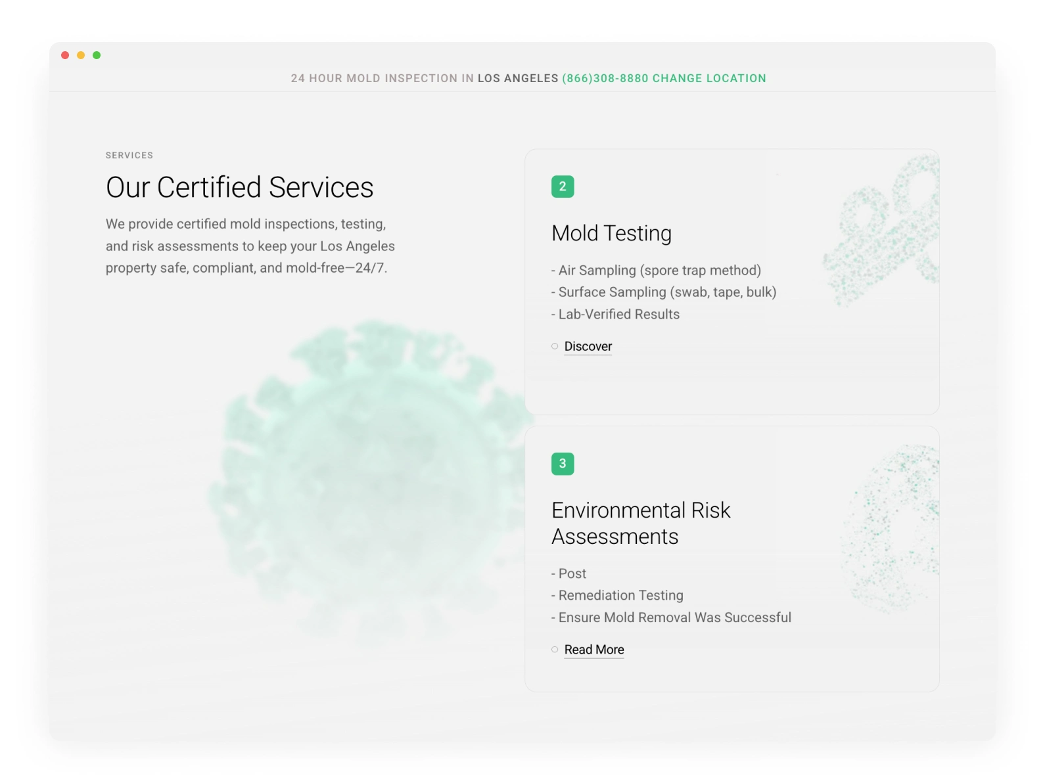1045x783 pixels.
Task: Click the SERVICES section label
Action: click(x=129, y=156)
